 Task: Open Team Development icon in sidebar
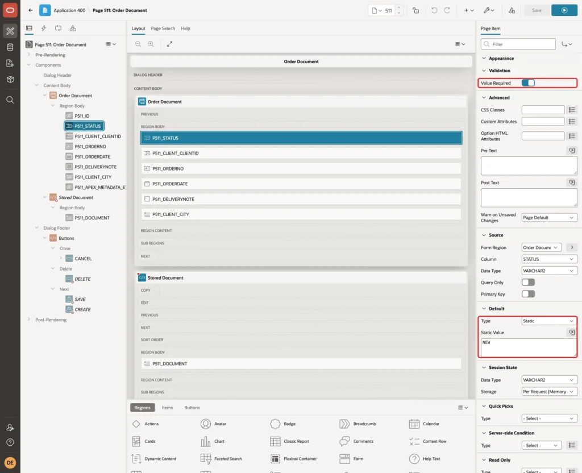point(10,63)
